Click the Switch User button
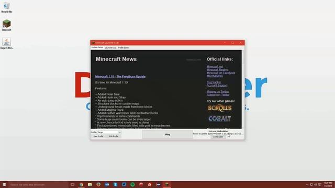Screen dimensions: 335x188 tap(218, 137)
